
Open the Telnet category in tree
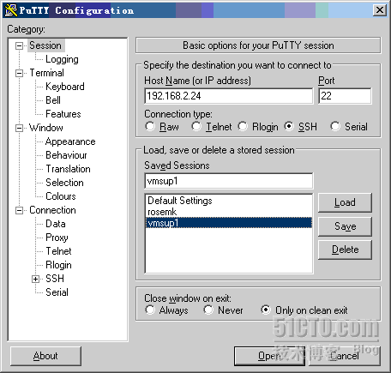(58, 251)
